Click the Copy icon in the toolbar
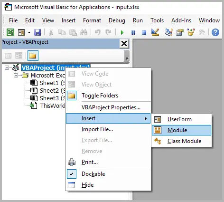This screenshot has height=202, width=224. pyautogui.click(x=62, y=32)
